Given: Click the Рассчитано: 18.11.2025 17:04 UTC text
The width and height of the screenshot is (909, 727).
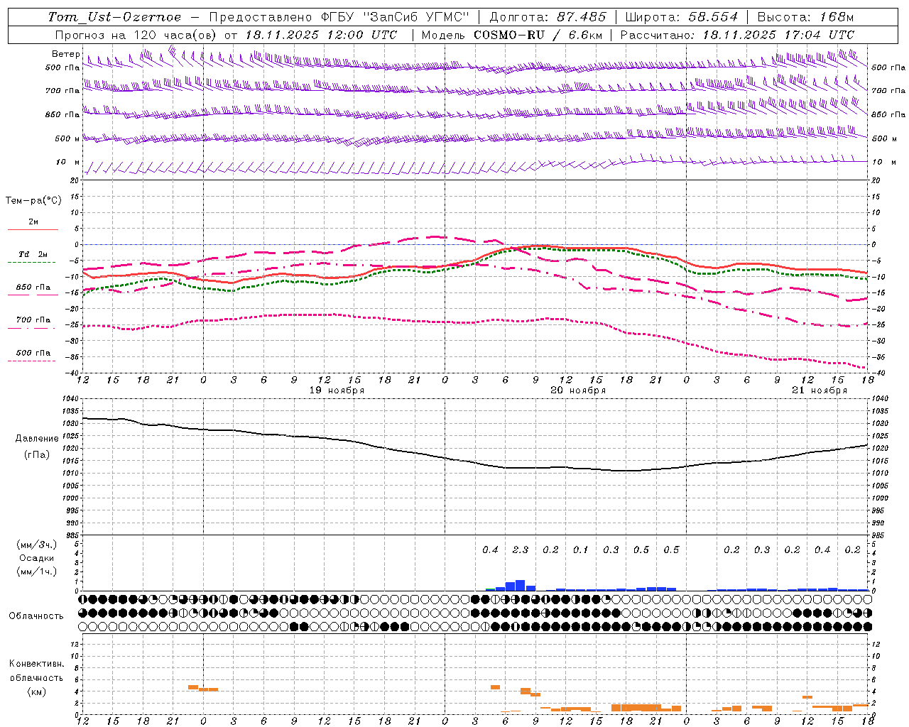Looking at the screenshot, I should pos(737,35).
